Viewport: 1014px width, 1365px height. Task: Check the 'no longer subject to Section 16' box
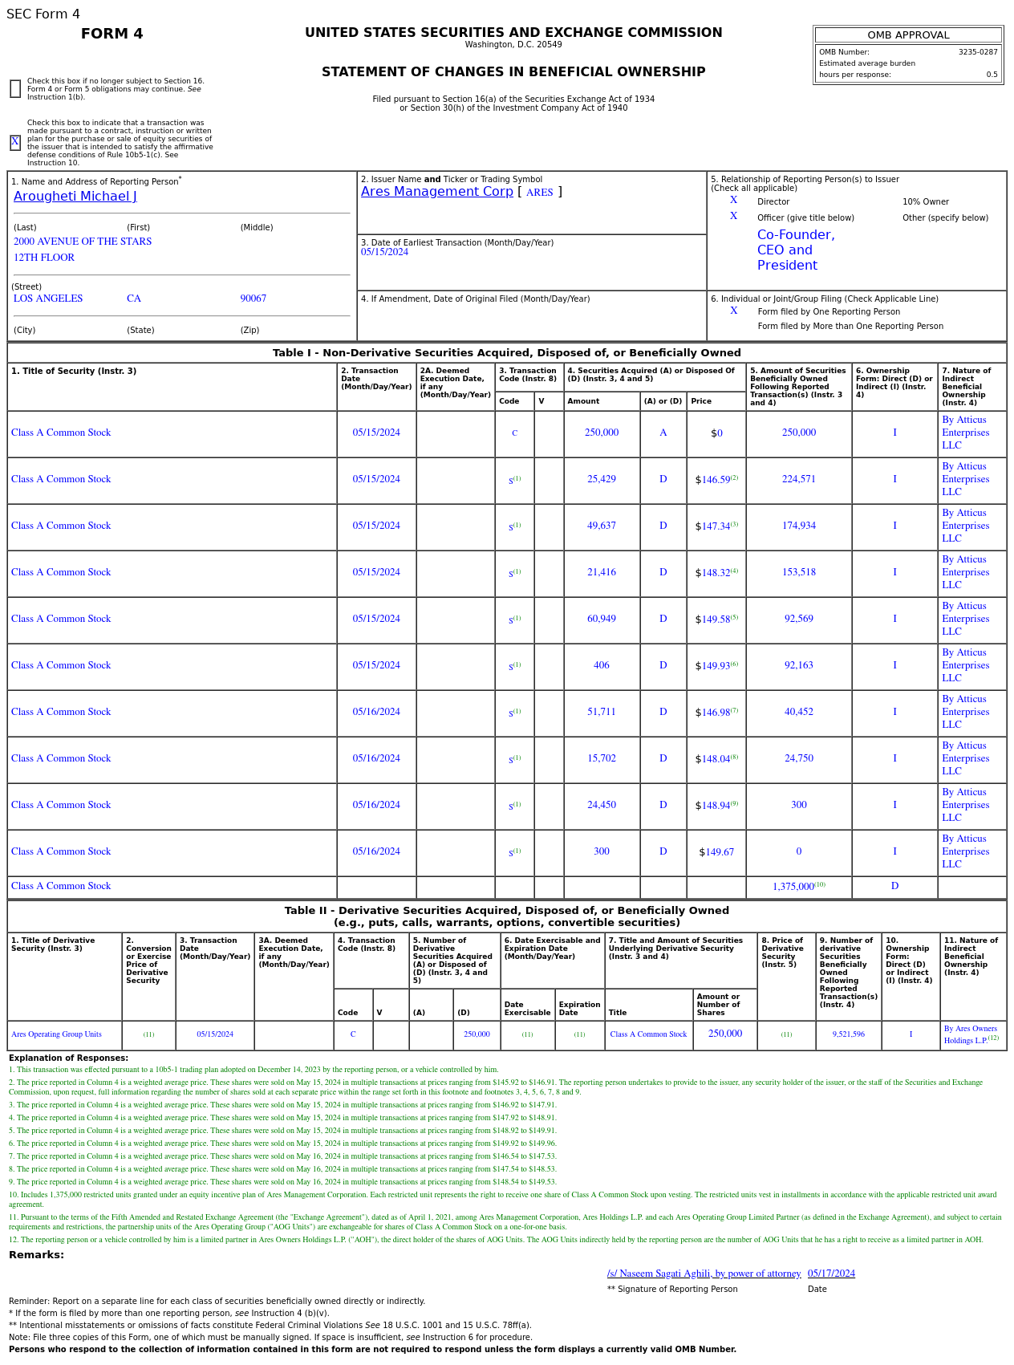tap(15, 89)
